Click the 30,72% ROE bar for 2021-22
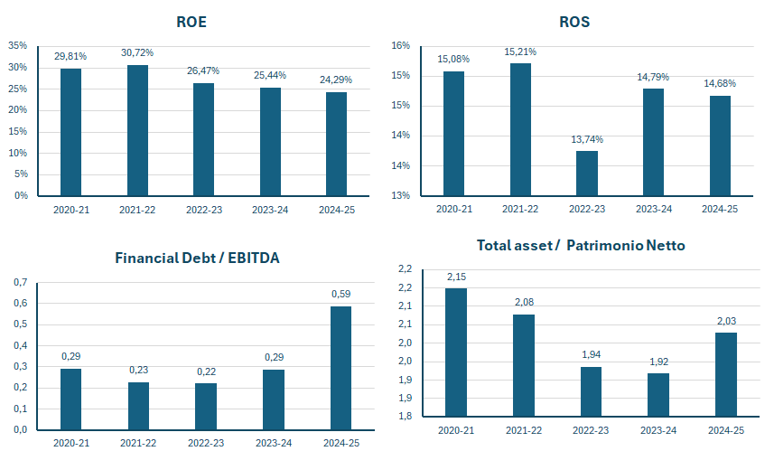The image size is (774, 470). click(137, 130)
